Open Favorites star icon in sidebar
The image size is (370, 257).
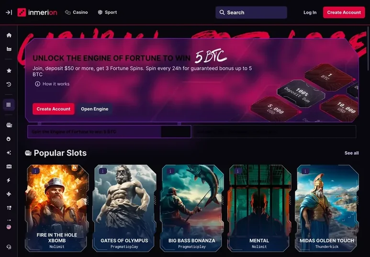9,70
